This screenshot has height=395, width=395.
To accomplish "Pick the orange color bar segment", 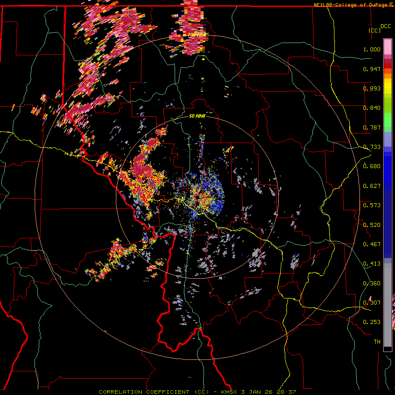I will [388, 76].
